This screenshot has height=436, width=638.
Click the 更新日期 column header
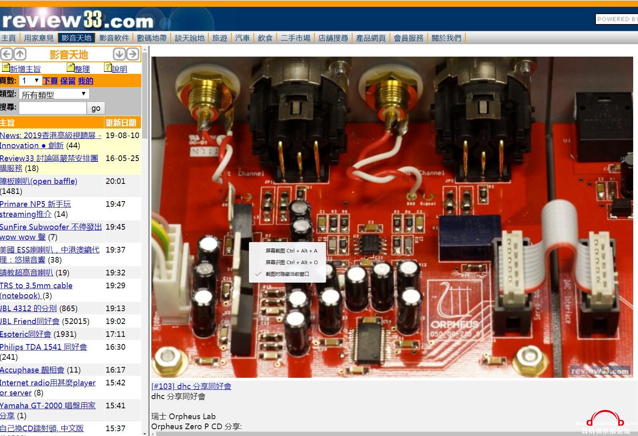tap(121, 122)
